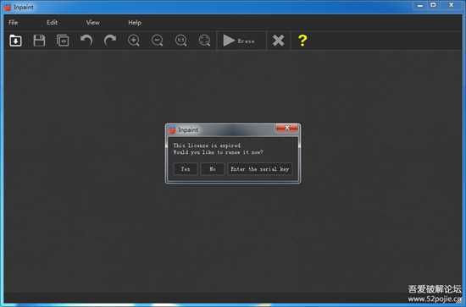Viewport: 466px width, 307px height.
Task: Click the zoom to fit magnifier icon
Action: click(204, 41)
